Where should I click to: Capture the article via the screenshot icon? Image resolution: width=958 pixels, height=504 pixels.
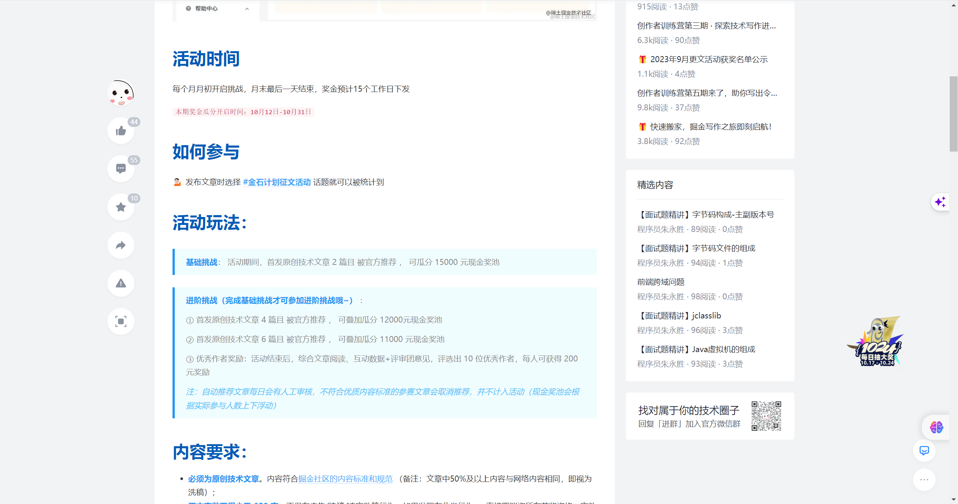coord(120,321)
